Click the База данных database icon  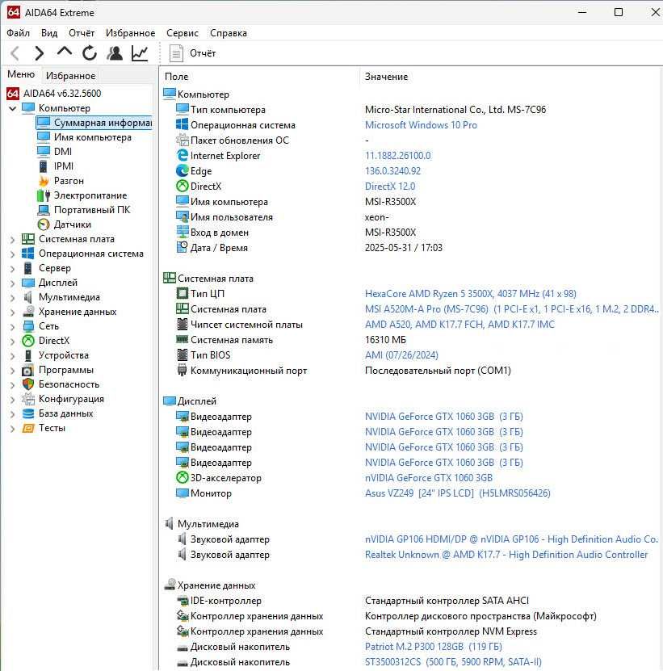tap(28, 413)
